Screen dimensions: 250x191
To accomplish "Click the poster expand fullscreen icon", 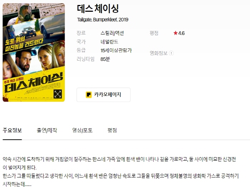I will pyautogui.click(x=57, y=94).
